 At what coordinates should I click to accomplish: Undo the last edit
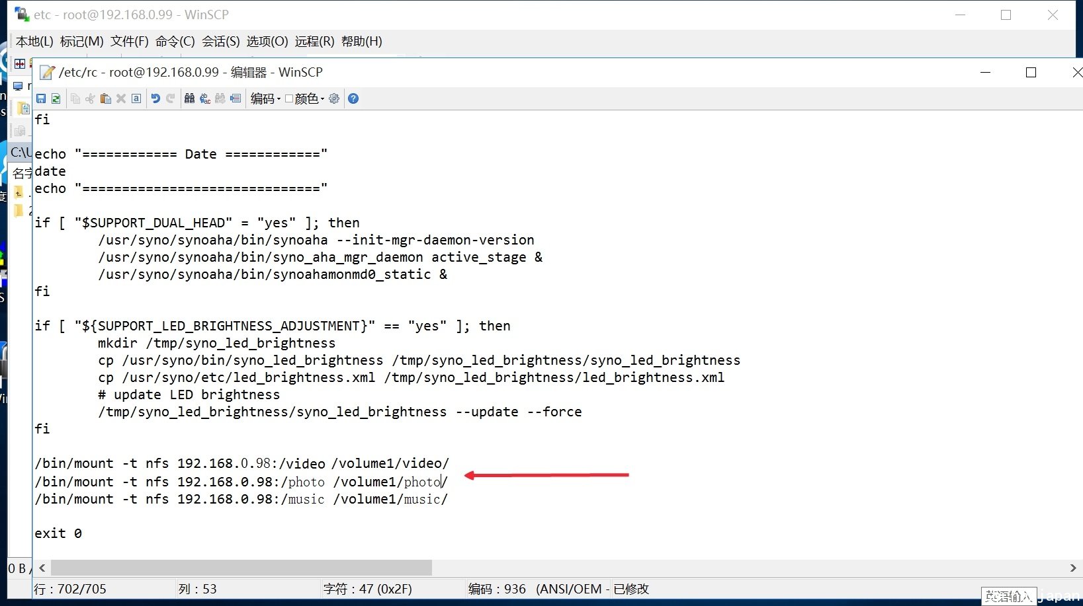coord(155,98)
